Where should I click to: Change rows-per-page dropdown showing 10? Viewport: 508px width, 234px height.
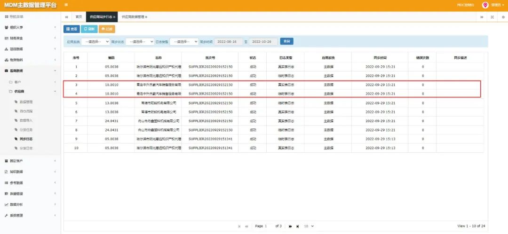pos(309,226)
